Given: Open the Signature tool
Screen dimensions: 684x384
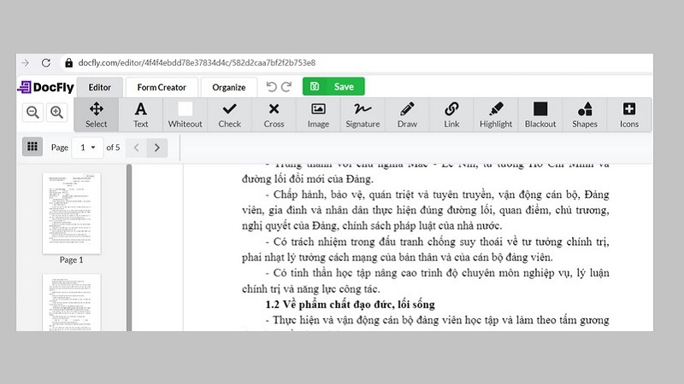Looking at the screenshot, I should point(363,114).
